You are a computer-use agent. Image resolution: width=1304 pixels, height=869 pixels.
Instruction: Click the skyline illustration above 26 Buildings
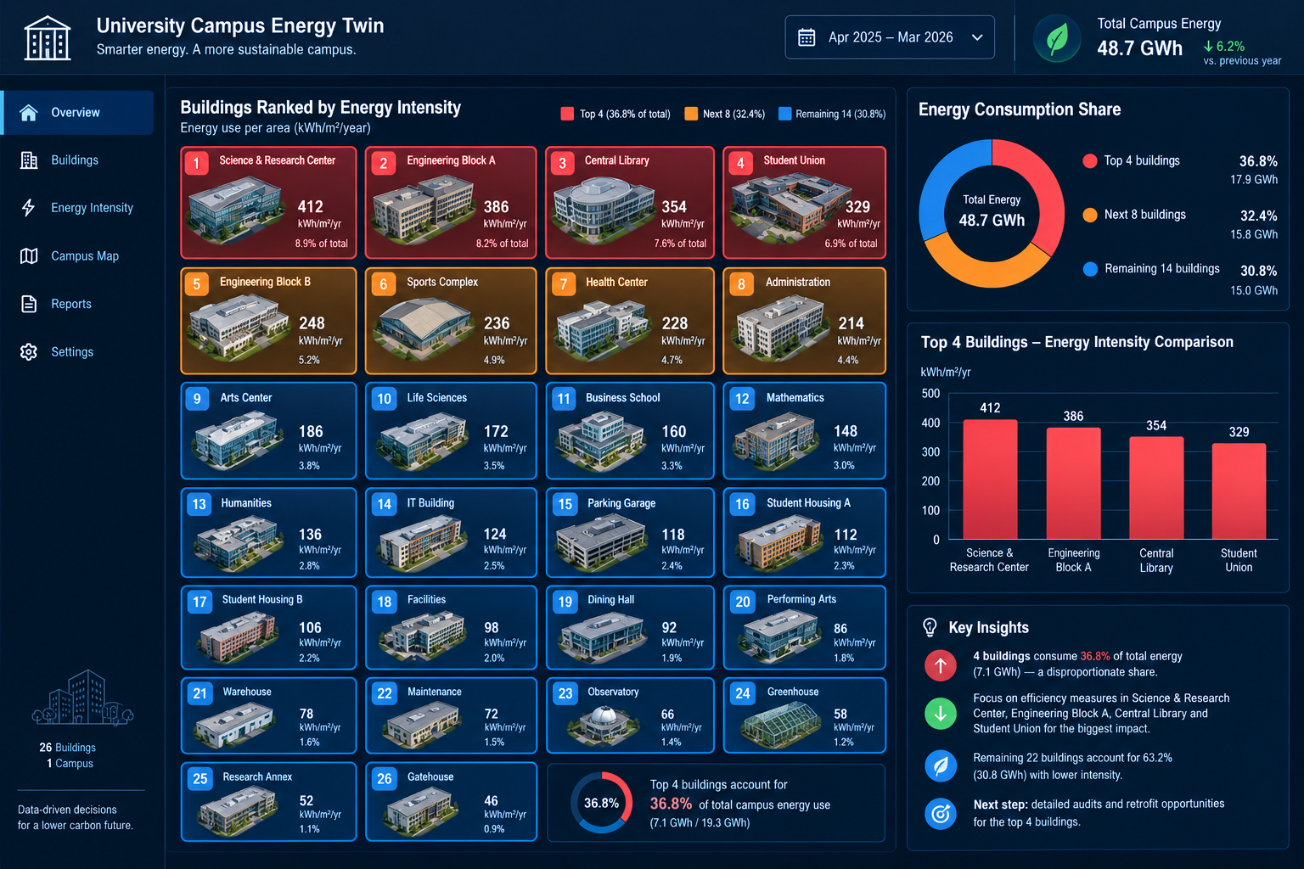click(x=82, y=698)
